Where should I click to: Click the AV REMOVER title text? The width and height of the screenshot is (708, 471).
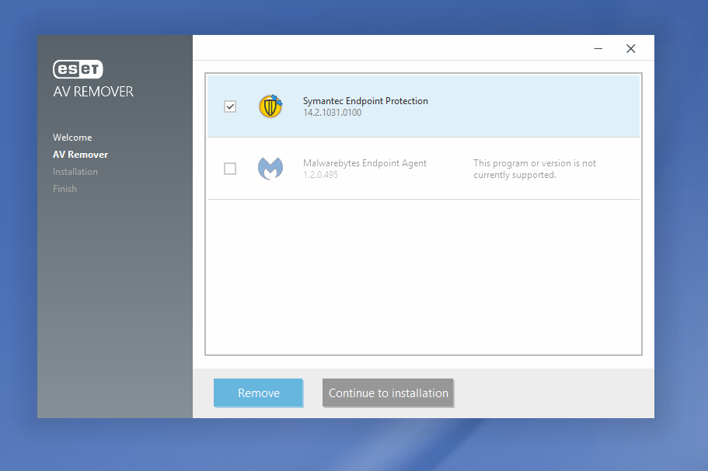pos(93,92)
